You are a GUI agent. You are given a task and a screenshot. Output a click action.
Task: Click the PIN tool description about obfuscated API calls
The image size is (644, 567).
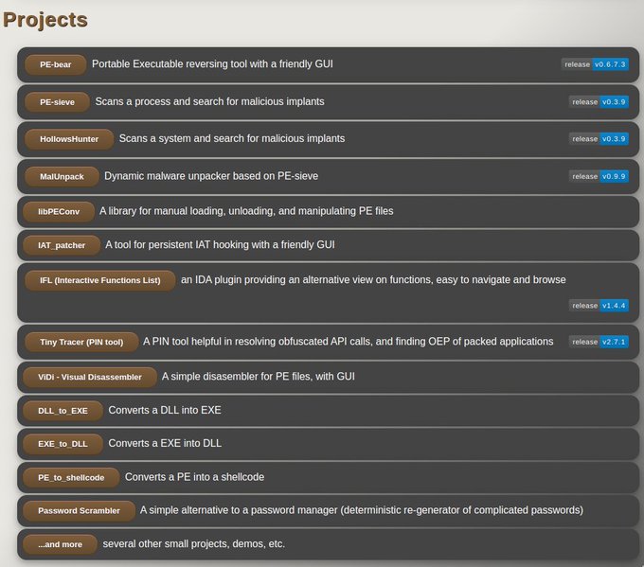click(x=349, y=342)
